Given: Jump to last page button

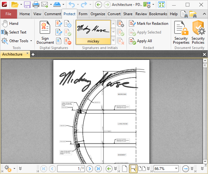Looking at the screenshot, I should [x=98, y=169].
